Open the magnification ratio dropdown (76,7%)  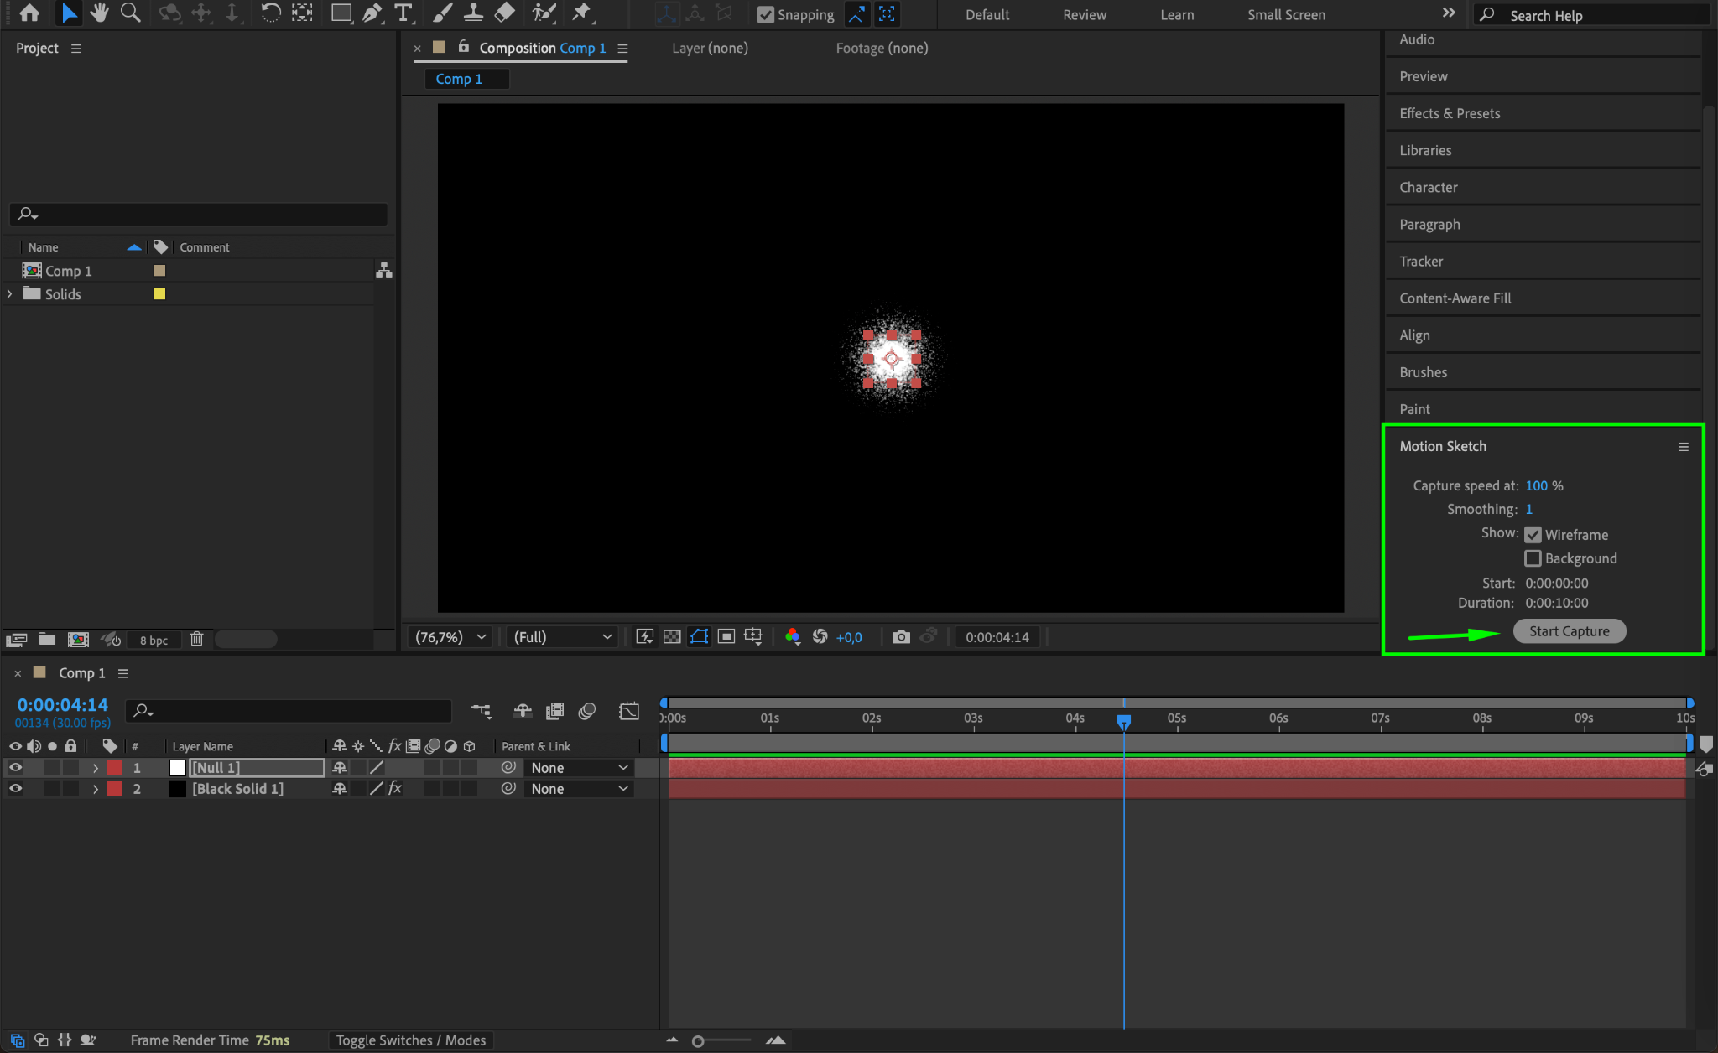451,637
